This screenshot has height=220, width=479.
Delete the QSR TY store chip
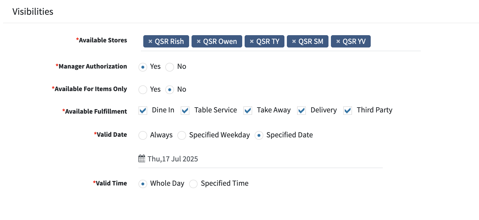252,41
